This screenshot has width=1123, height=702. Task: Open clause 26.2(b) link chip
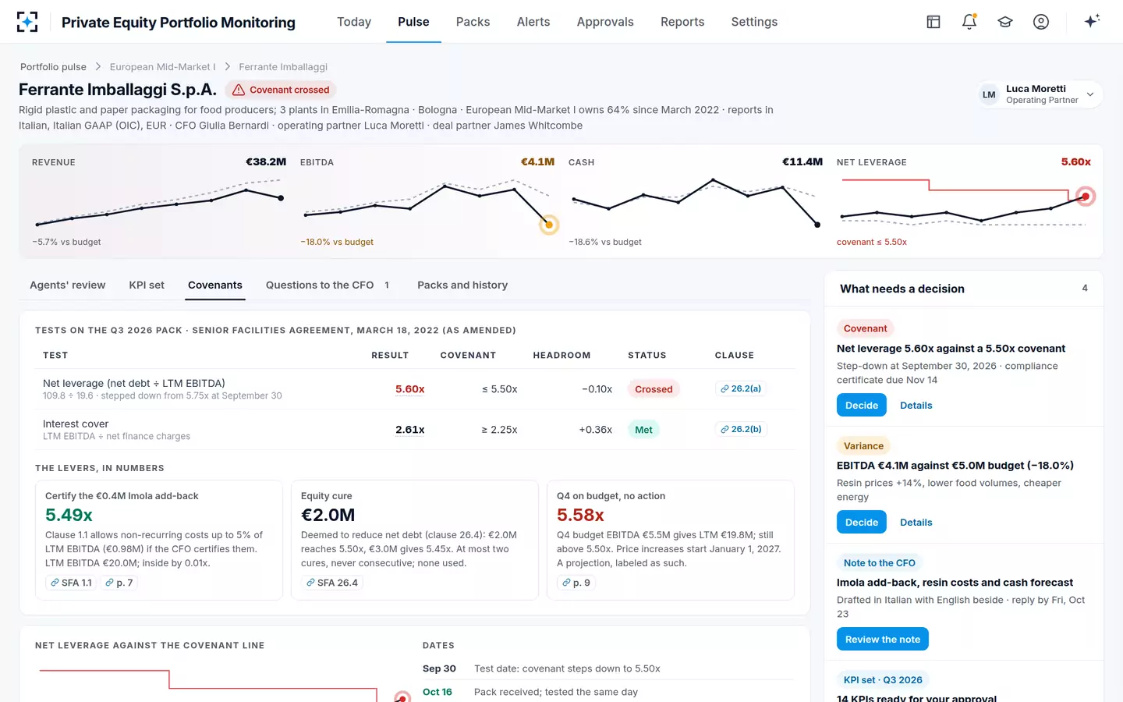(x=741, y=429)
